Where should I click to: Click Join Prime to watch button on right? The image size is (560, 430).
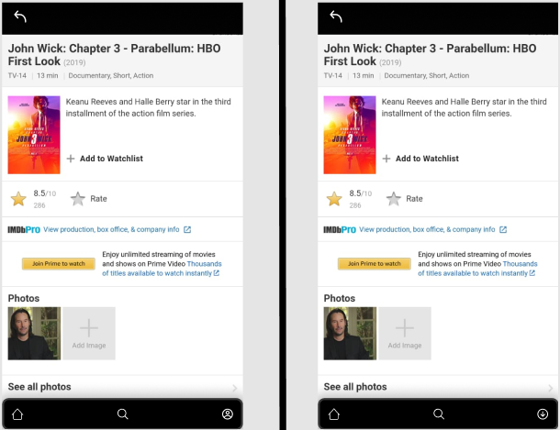pos(375,264)
